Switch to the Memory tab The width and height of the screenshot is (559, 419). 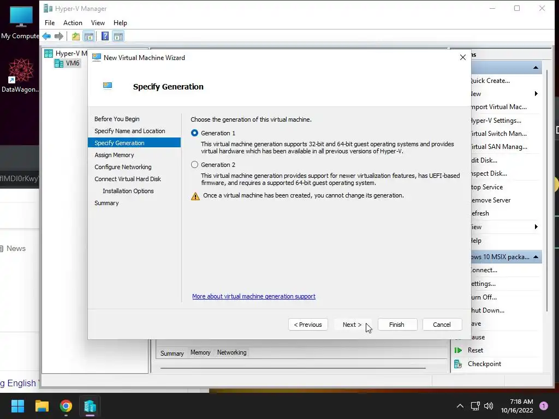pos(200,352)
